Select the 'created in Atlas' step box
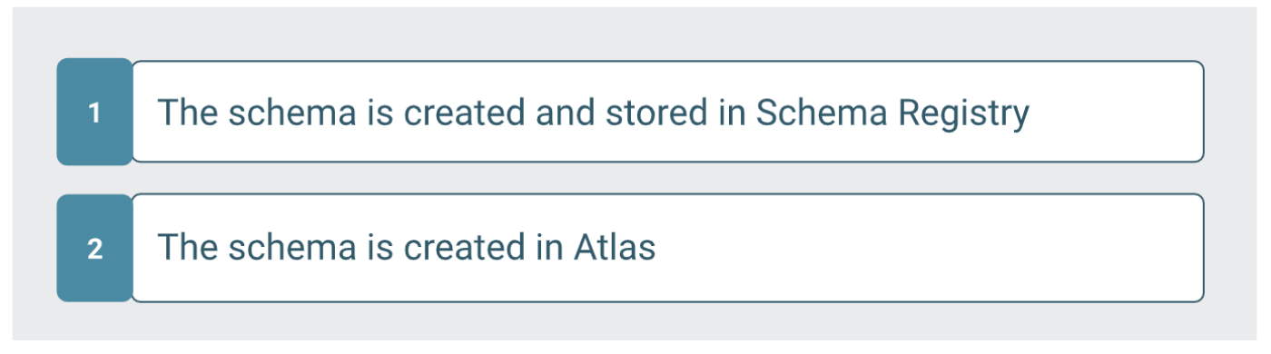 [667, 248]
